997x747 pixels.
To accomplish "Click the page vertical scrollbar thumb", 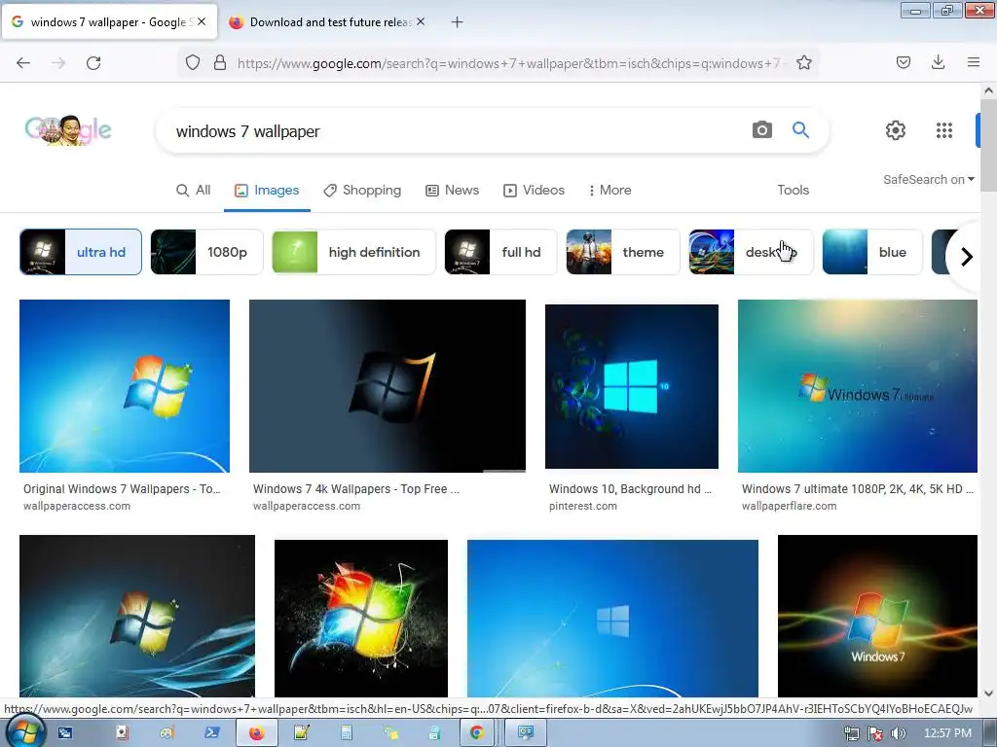I will pyautogui.click(x=989, y=145).
